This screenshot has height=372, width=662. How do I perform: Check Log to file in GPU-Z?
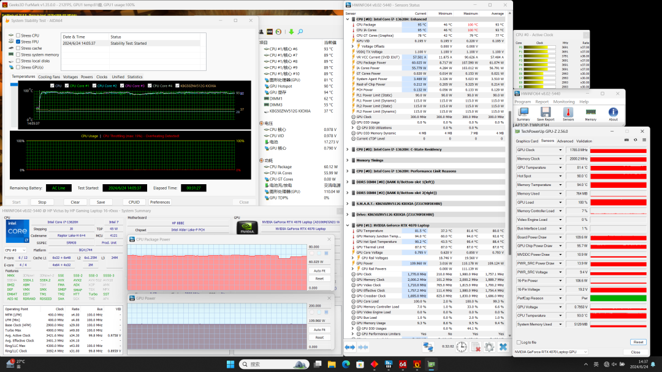click(x=519, y=343)
